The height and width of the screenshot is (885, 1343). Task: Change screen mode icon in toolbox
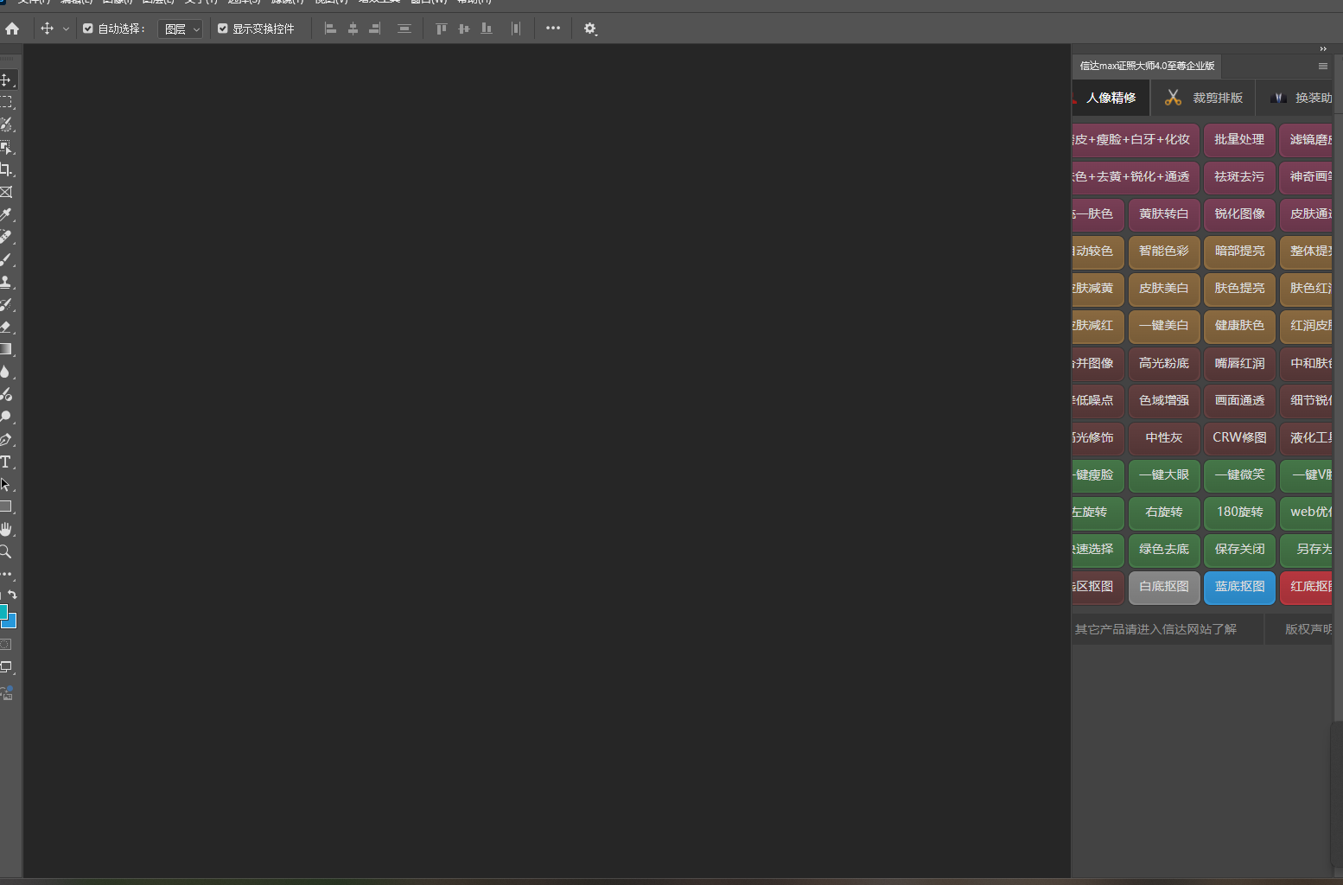(x=6, y=667)
